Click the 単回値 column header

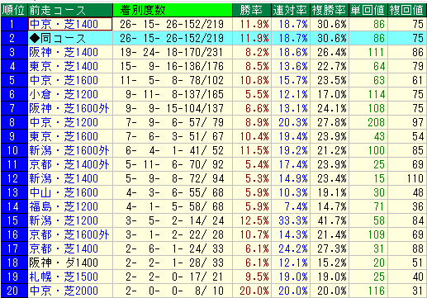(x=368, y=10)
